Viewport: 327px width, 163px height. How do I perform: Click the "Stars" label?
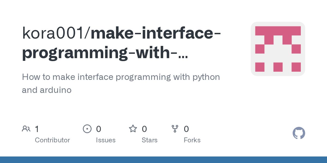pos(150,140)
